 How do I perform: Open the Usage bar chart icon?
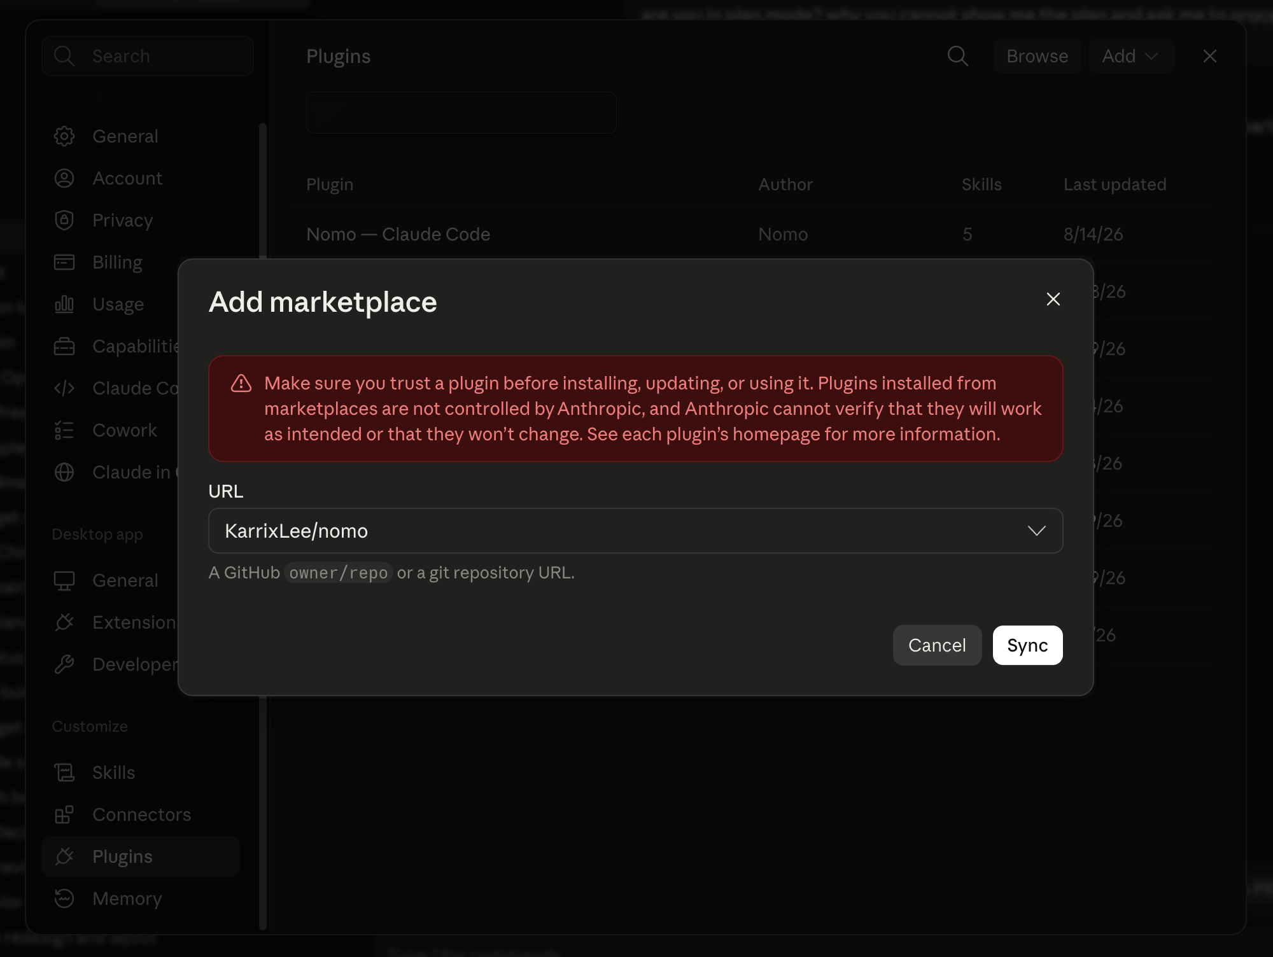(x=64, y=304)
